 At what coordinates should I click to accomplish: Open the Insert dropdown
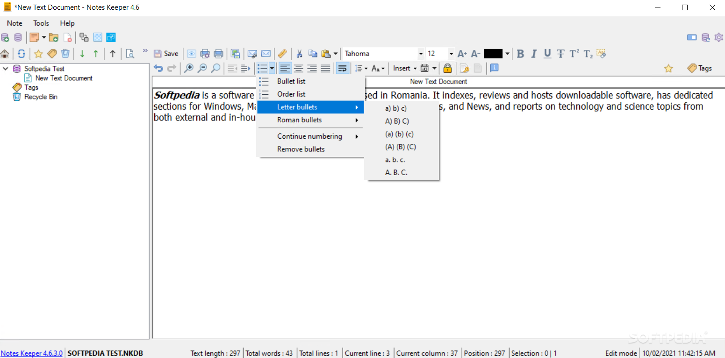click(x=405, y=68)
